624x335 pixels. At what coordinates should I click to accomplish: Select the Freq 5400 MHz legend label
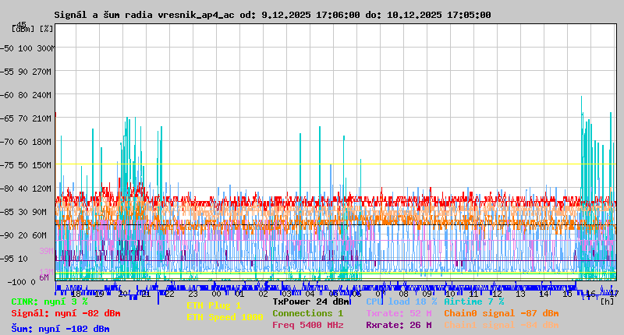point(307,325)
